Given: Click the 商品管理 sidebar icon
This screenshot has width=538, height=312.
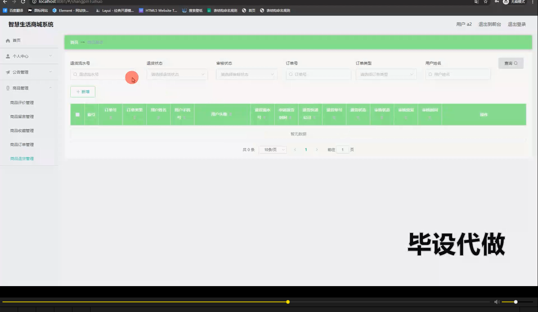Looking at the screenshot, I should point(8,88).
